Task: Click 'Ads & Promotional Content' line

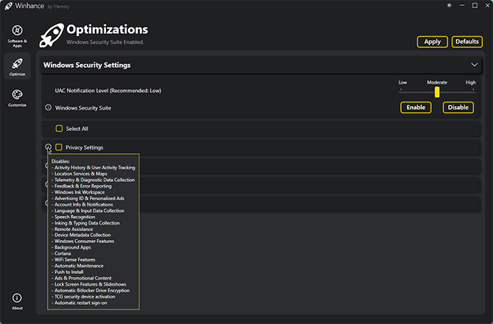Action: tap(83, 278)
